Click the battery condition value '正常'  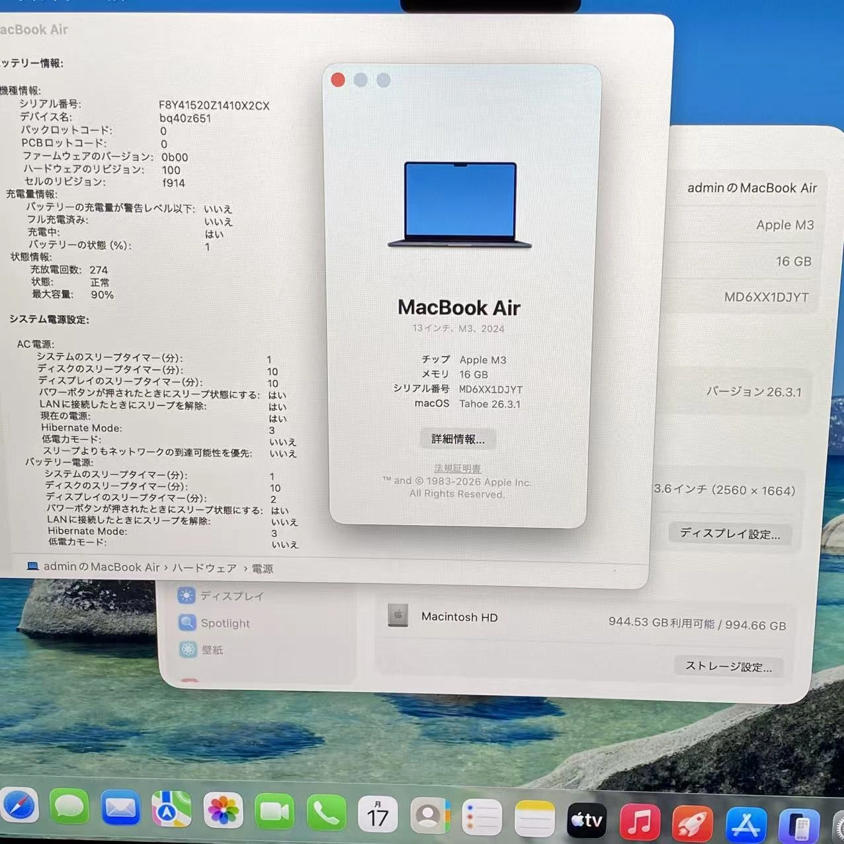[100, 282]
